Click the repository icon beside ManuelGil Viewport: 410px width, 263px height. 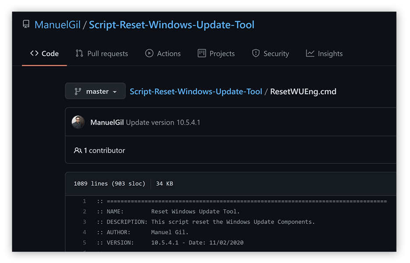click(x=26, y=25)
